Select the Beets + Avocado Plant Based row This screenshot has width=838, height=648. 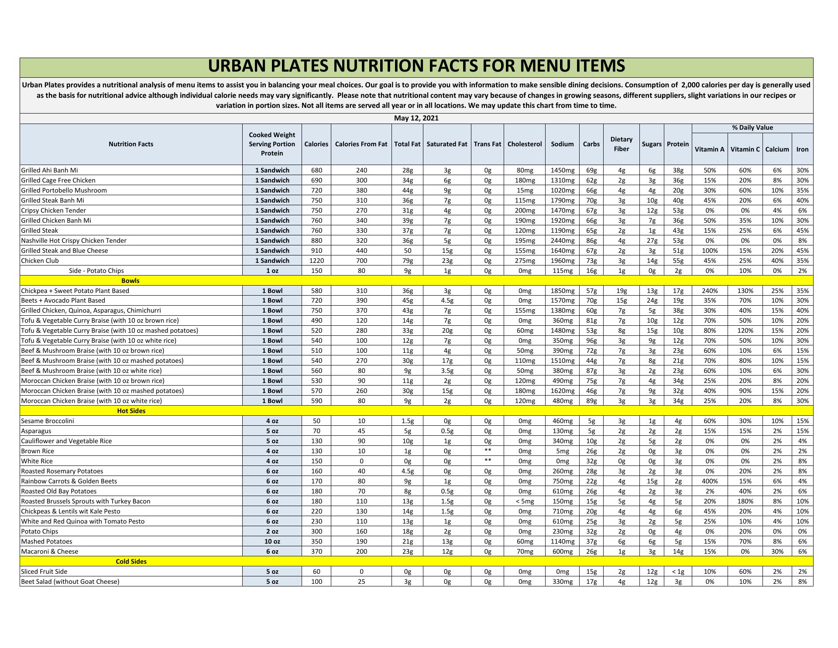point(63,300)
